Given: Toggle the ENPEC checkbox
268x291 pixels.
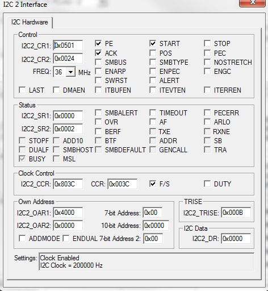Looking at the screenshot, I should (153, 71).
